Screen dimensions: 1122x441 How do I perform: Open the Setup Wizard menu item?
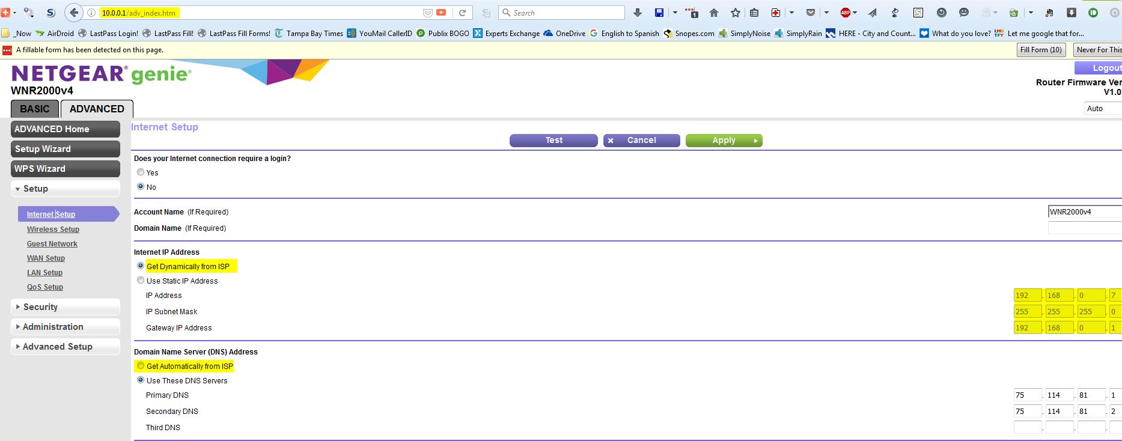tap(66, 149)
